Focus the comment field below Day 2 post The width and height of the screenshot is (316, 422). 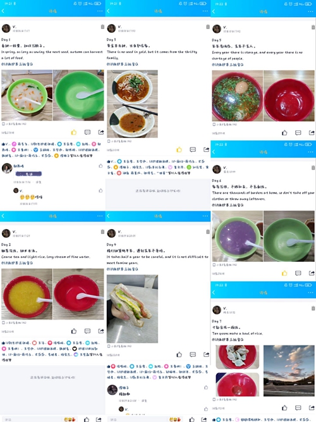(32, 419)
